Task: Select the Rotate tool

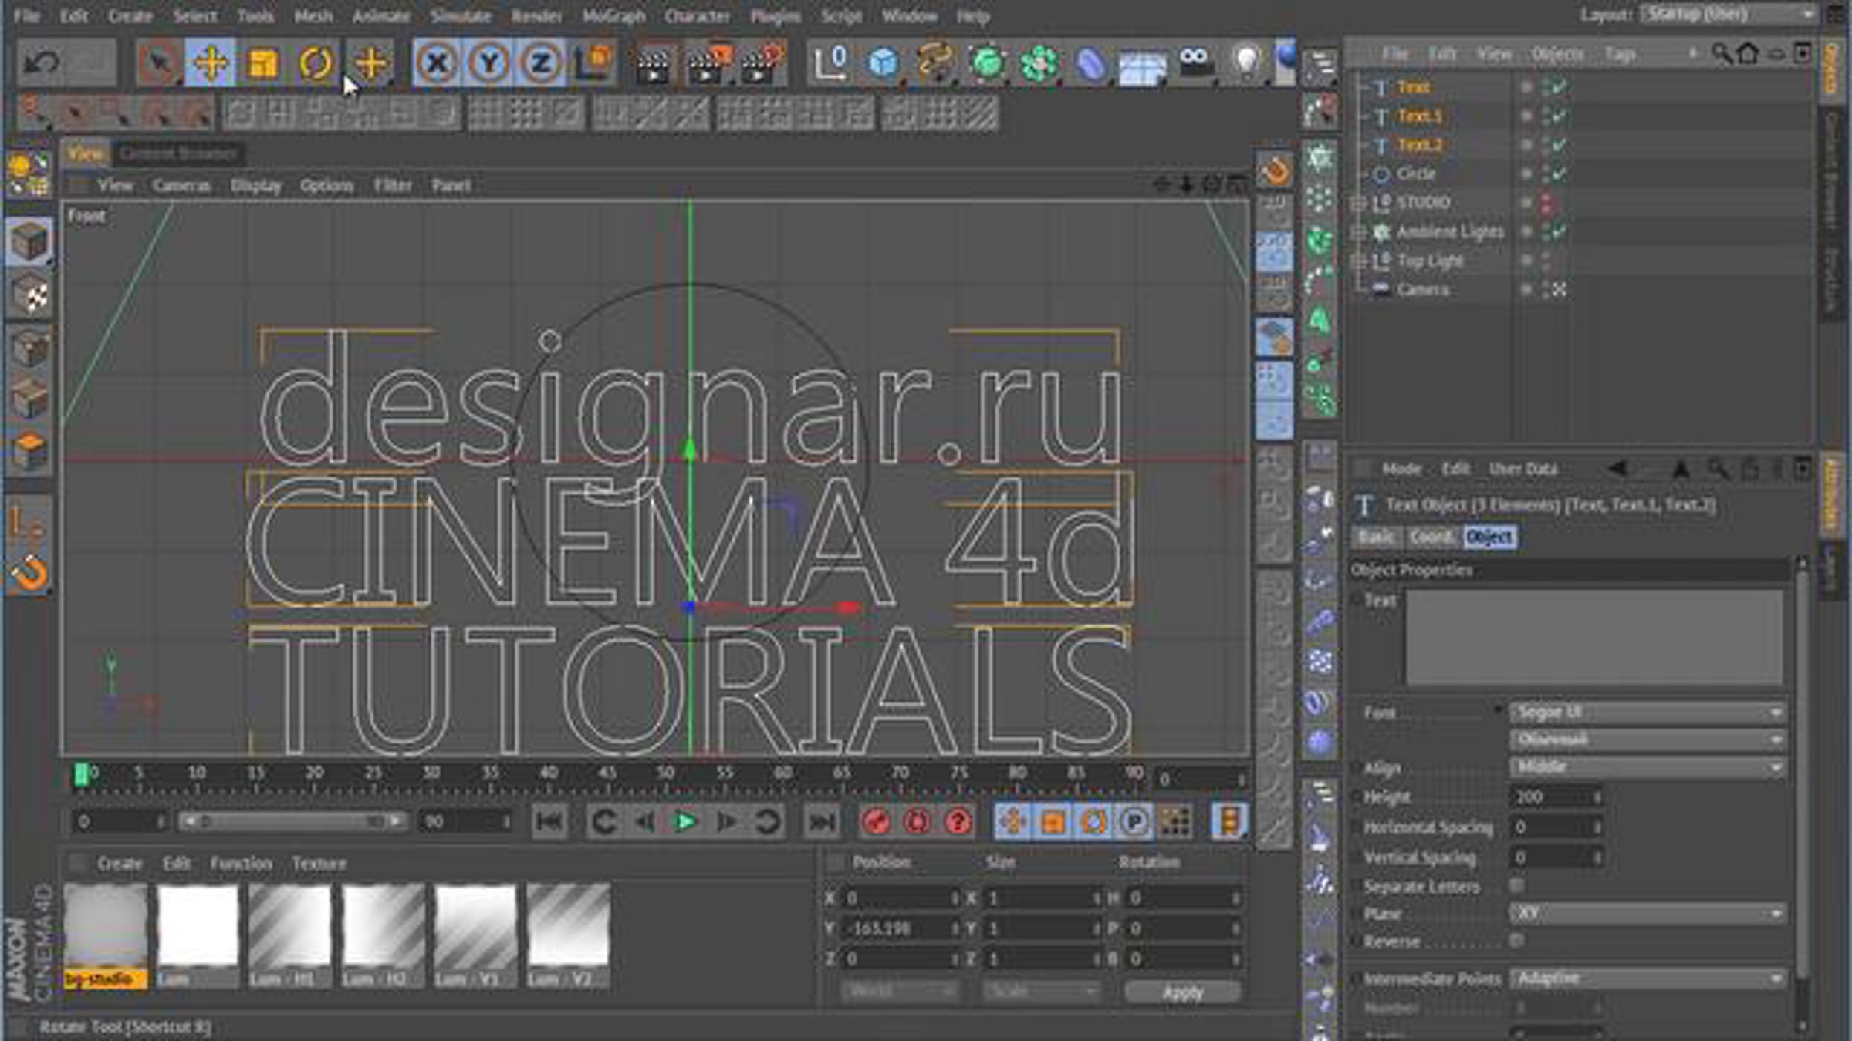Action: (x=315, y=62)
